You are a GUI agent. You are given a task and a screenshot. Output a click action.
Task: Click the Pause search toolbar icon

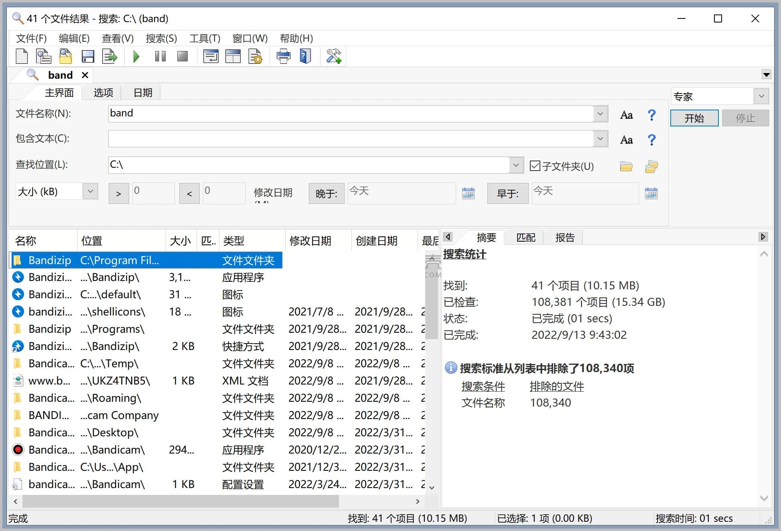(x=160, y=56)
